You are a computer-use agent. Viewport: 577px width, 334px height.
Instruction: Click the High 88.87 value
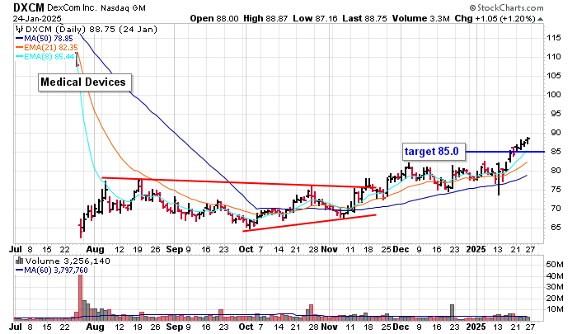265,18
